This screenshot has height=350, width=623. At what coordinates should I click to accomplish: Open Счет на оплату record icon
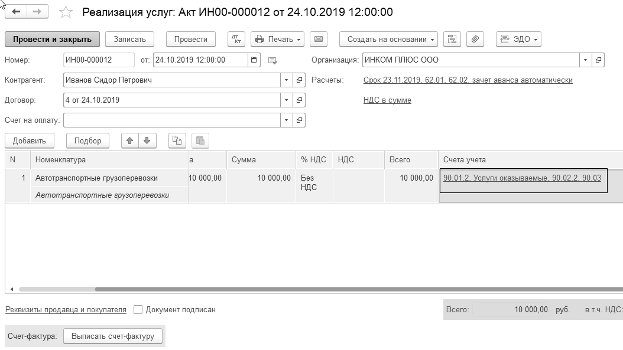coord(299,120)
